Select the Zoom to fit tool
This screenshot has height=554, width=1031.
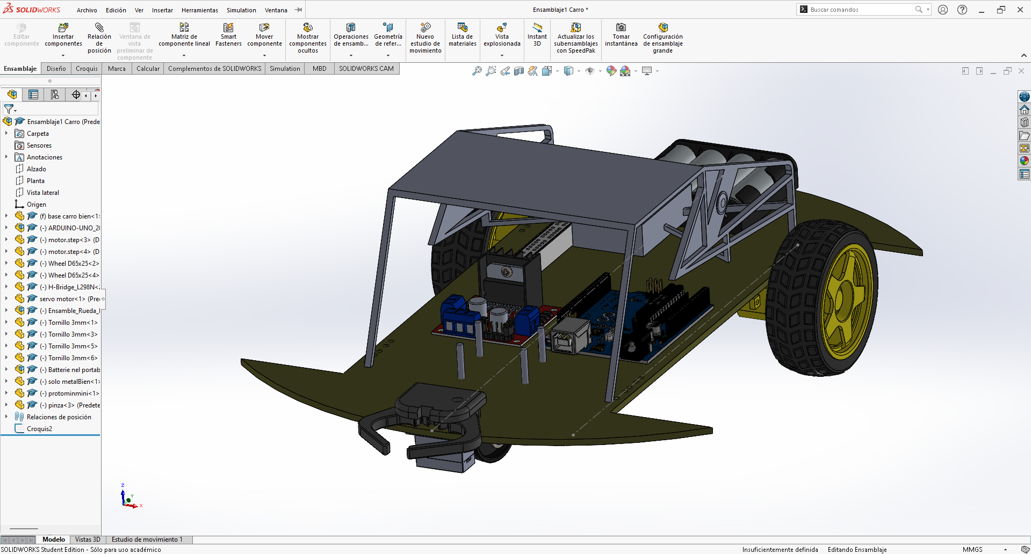(x=477, y=70)
